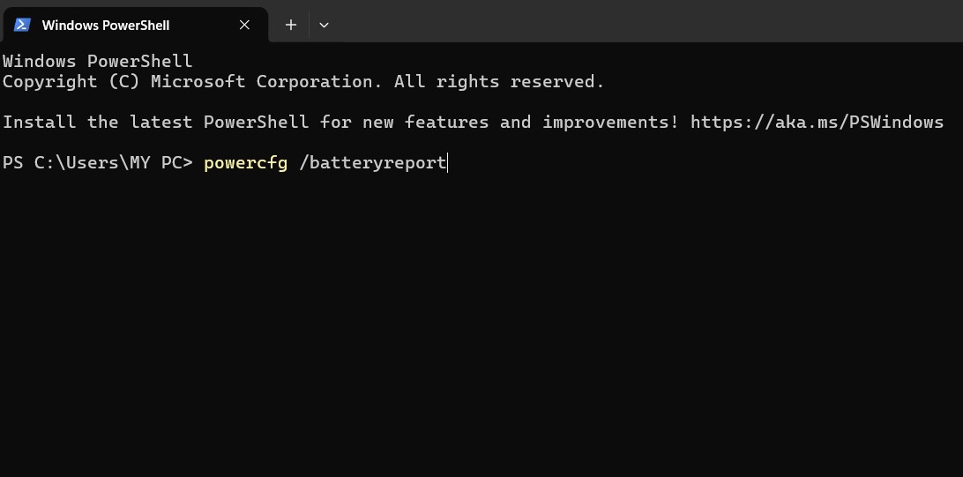Click the word "improvements!" in the terminal
The width and height of the screenshot is (963, 477).
[610, 122]
